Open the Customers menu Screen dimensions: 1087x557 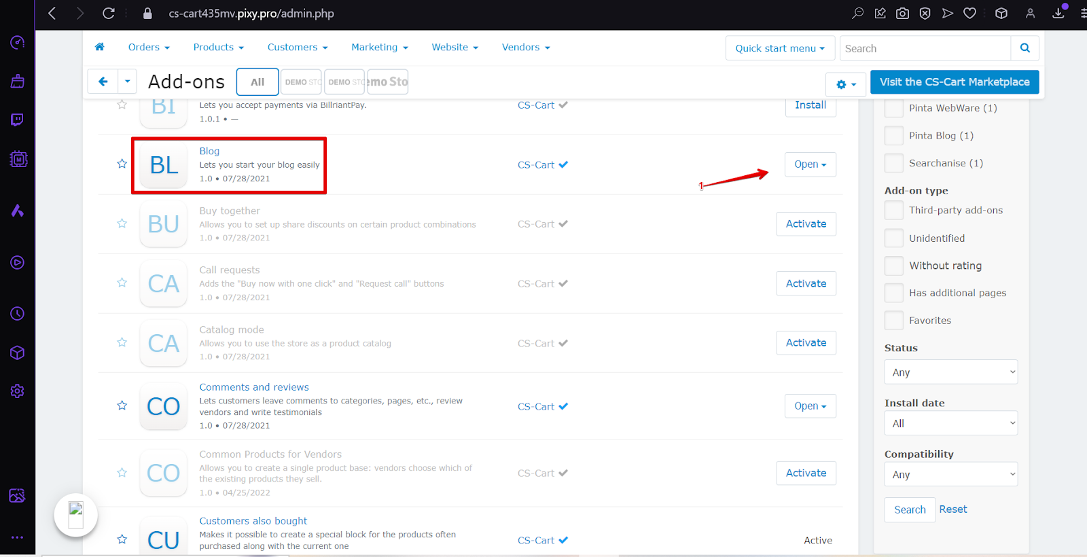pyautogui.click(x=298, y=47)
